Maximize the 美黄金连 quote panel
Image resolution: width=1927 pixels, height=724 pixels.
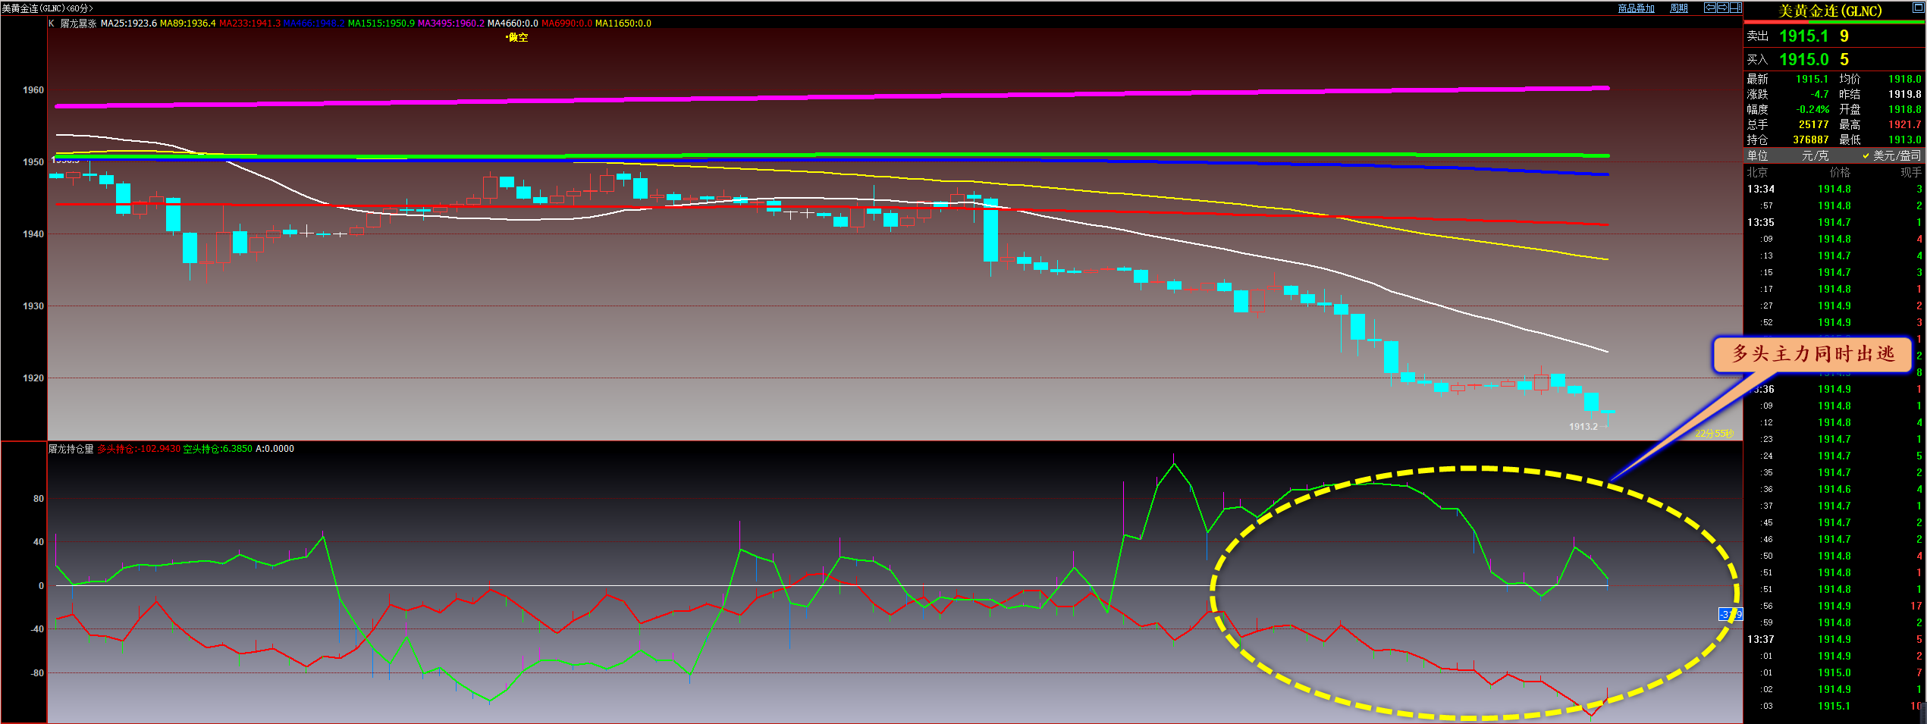pos(1918,8)
